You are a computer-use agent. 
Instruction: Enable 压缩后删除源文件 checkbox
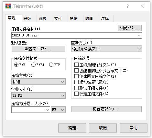(x=76, y=65)
